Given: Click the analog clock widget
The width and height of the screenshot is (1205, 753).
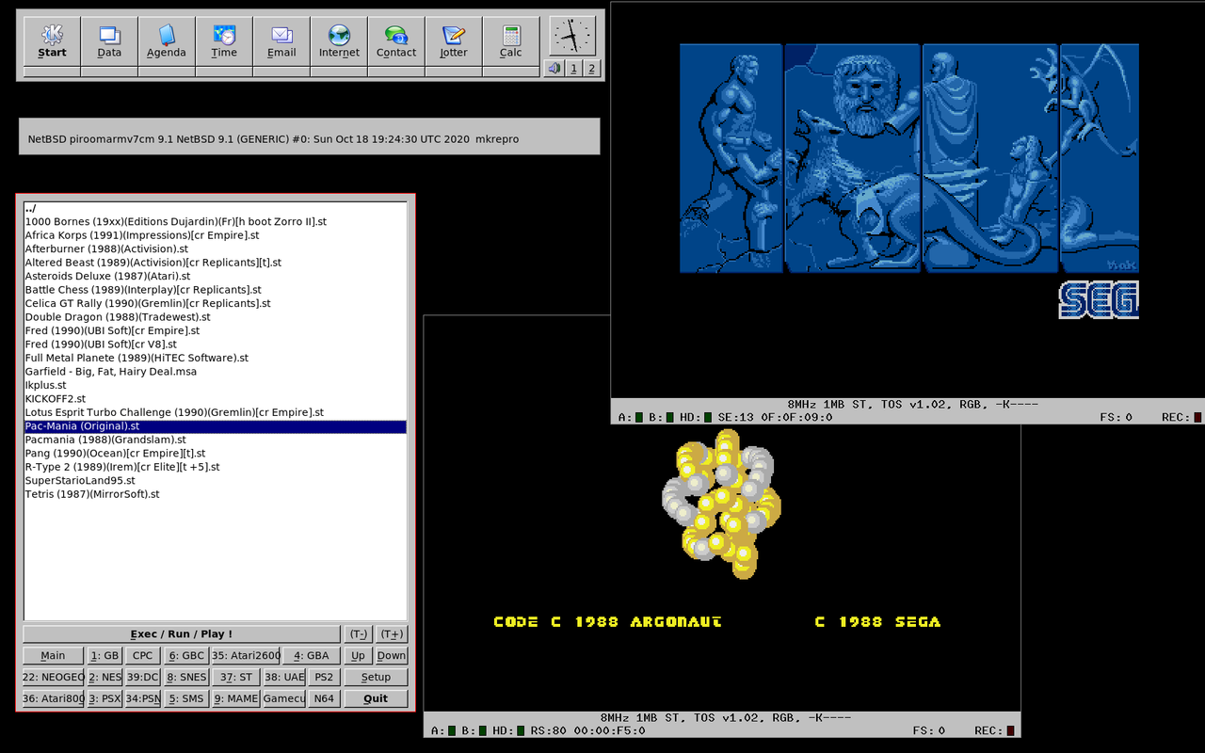Looking at the screenshot, I should (572, 36).
